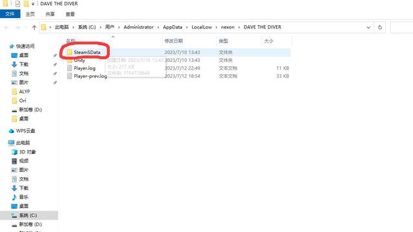Select the SteamSData folder
The image size is (413, 232).
click(87, 52)
